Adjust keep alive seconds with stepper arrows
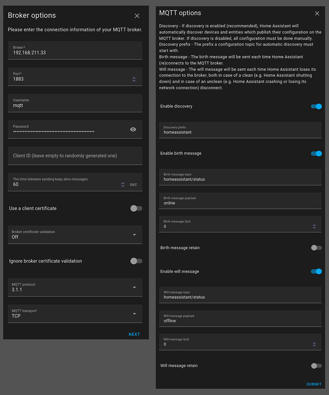 (123, 184)
